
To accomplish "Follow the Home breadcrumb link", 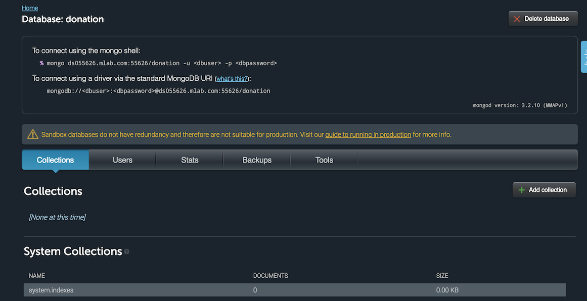I will pyautogui.click(x=30, y=8).
